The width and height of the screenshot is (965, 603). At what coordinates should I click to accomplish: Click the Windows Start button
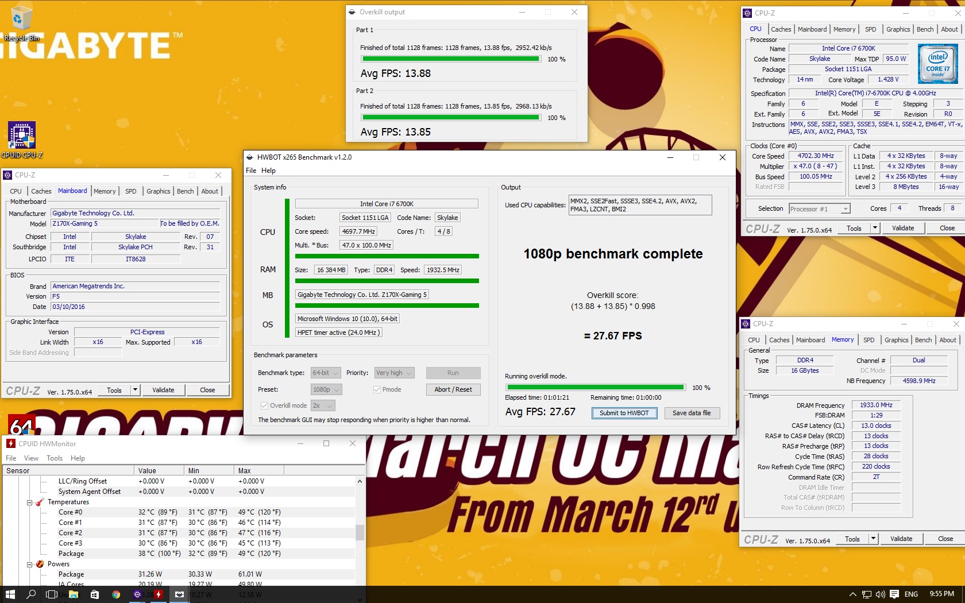[10, 594]
